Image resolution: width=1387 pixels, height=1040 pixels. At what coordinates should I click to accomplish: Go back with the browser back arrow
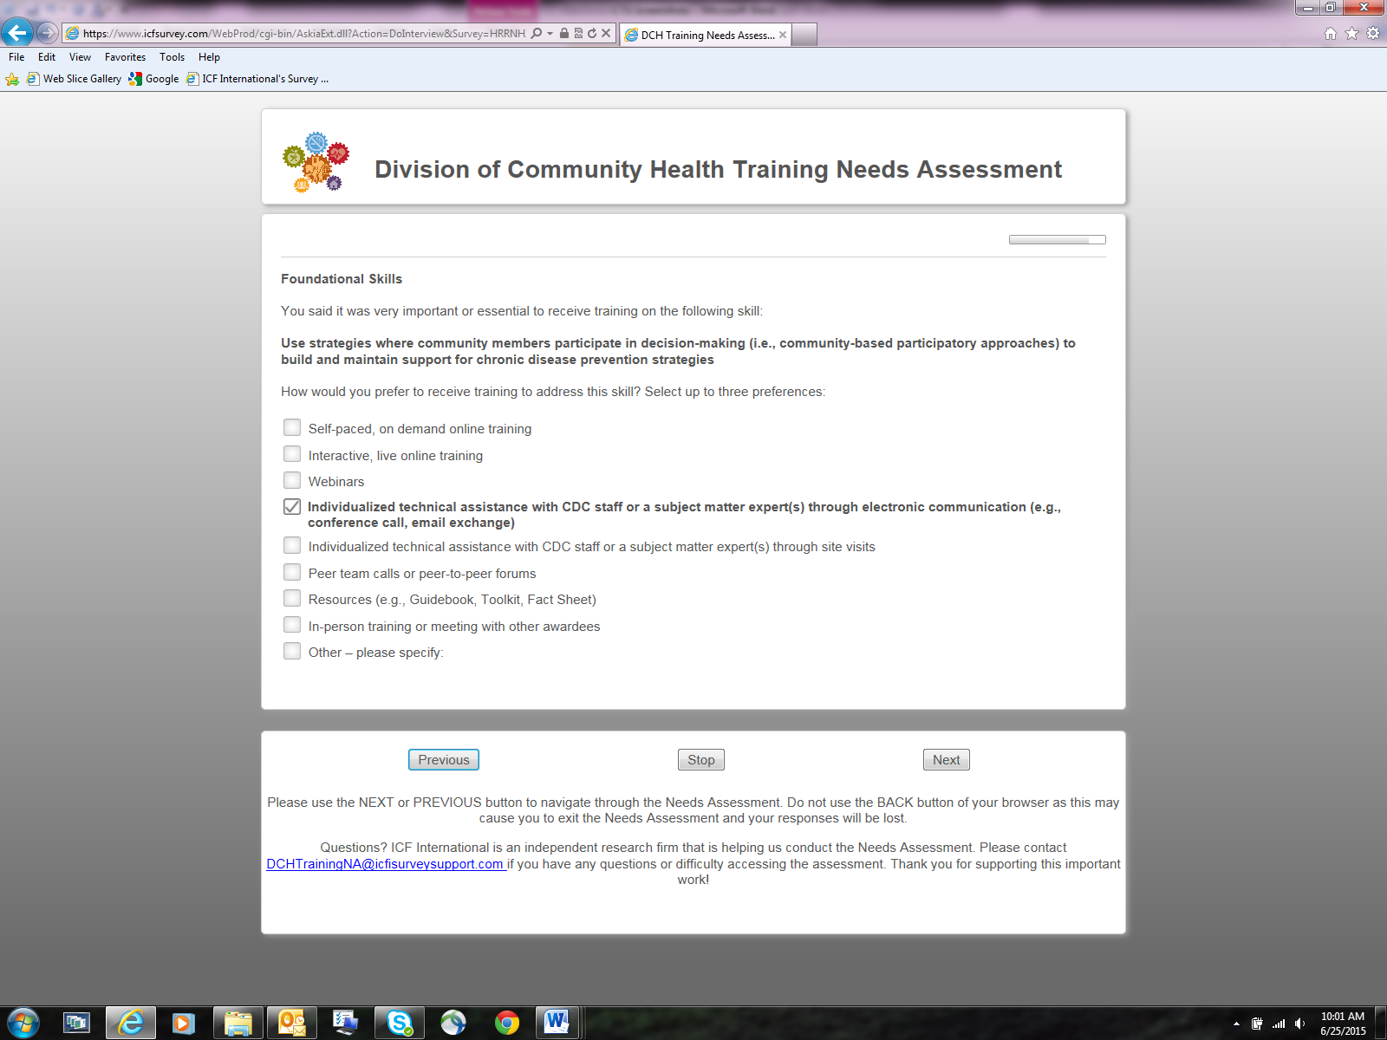tap(17, 33)
